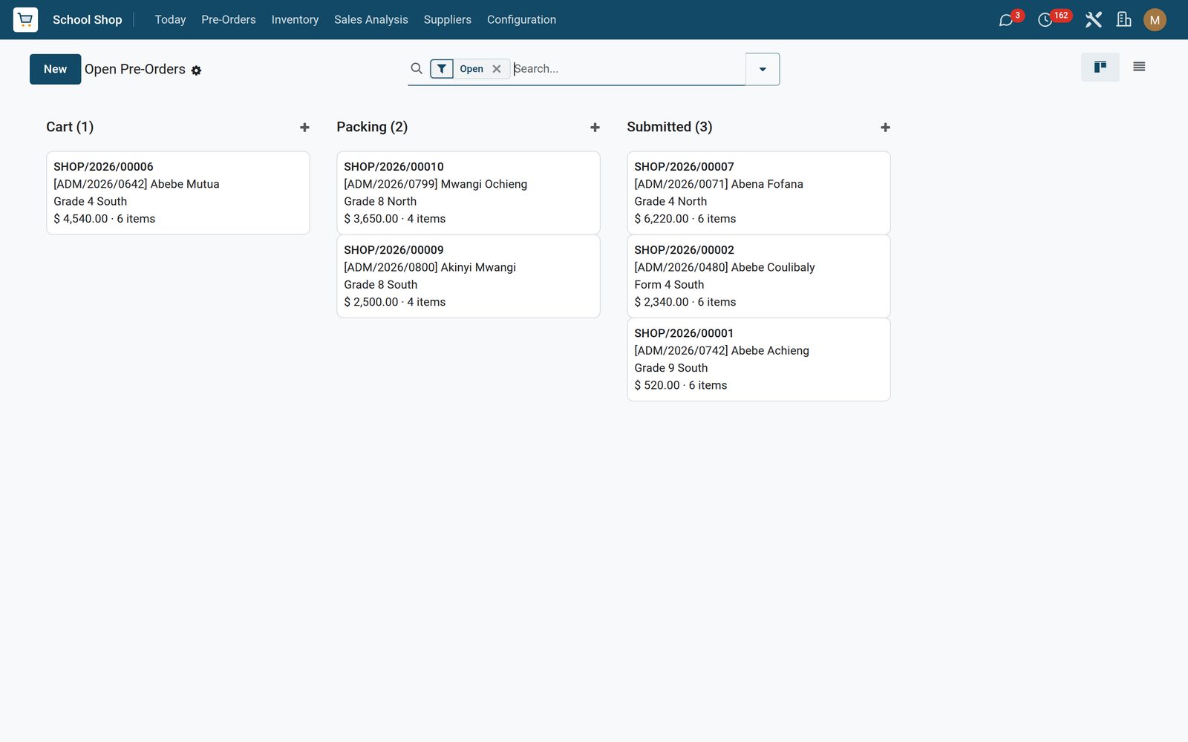Open pre-order SHOP/2026/00010 card
1188x742 pixels.
coord(469,193)
